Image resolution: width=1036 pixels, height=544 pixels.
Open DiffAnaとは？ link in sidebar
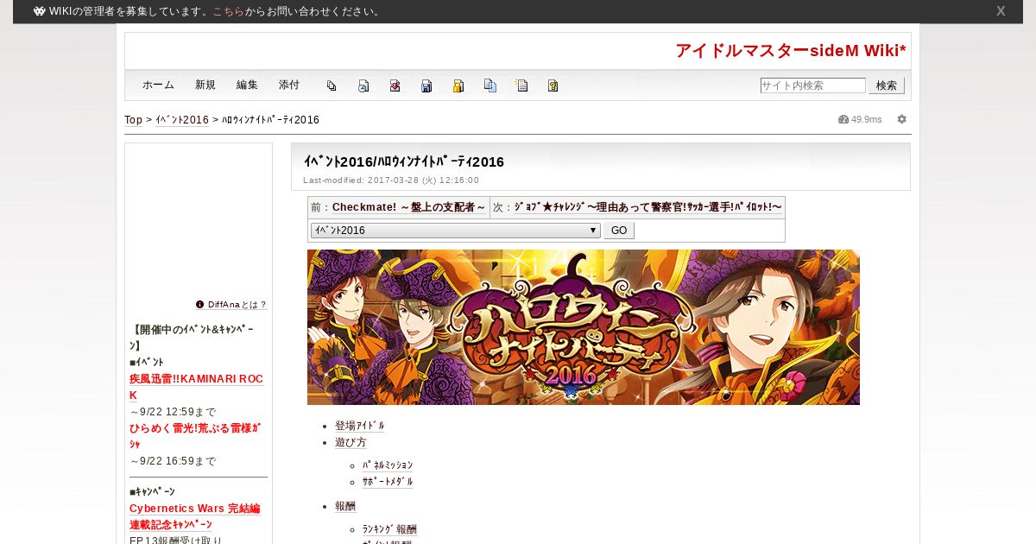pyautogui.click(x=237, y=305)
